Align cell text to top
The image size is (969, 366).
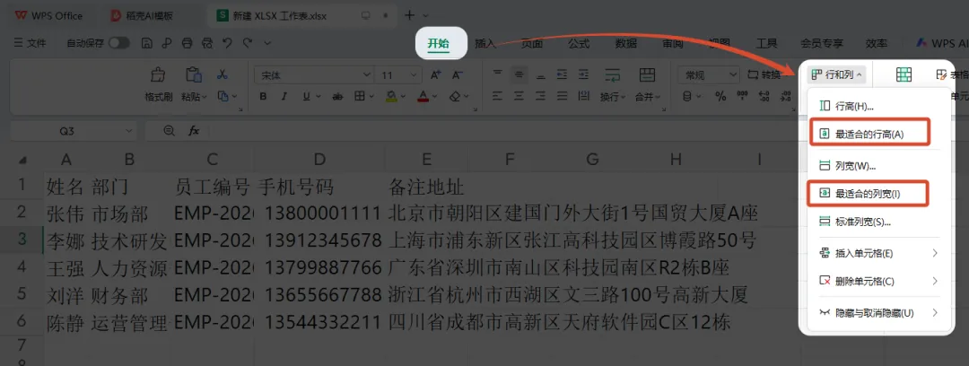(x=497, y=74)
